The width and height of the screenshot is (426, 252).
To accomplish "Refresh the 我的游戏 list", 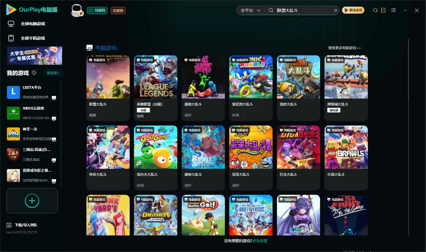I will [34, 73].
